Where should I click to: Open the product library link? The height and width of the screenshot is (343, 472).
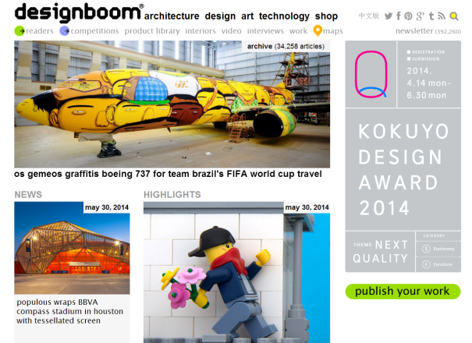152,31
